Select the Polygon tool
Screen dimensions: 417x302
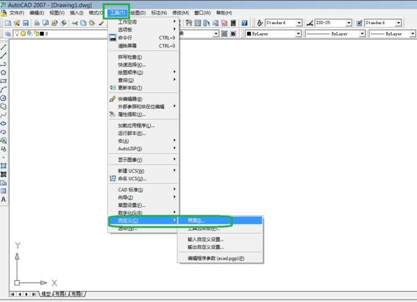coord(4,73)
